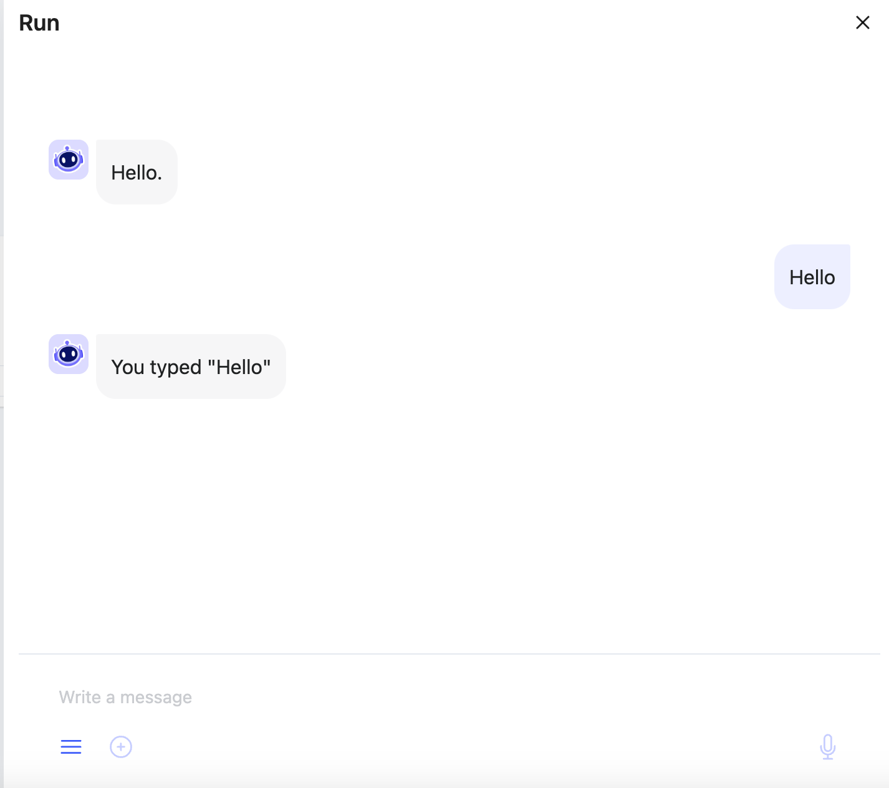Select the bot's first "Hello." message bubble

137,172
